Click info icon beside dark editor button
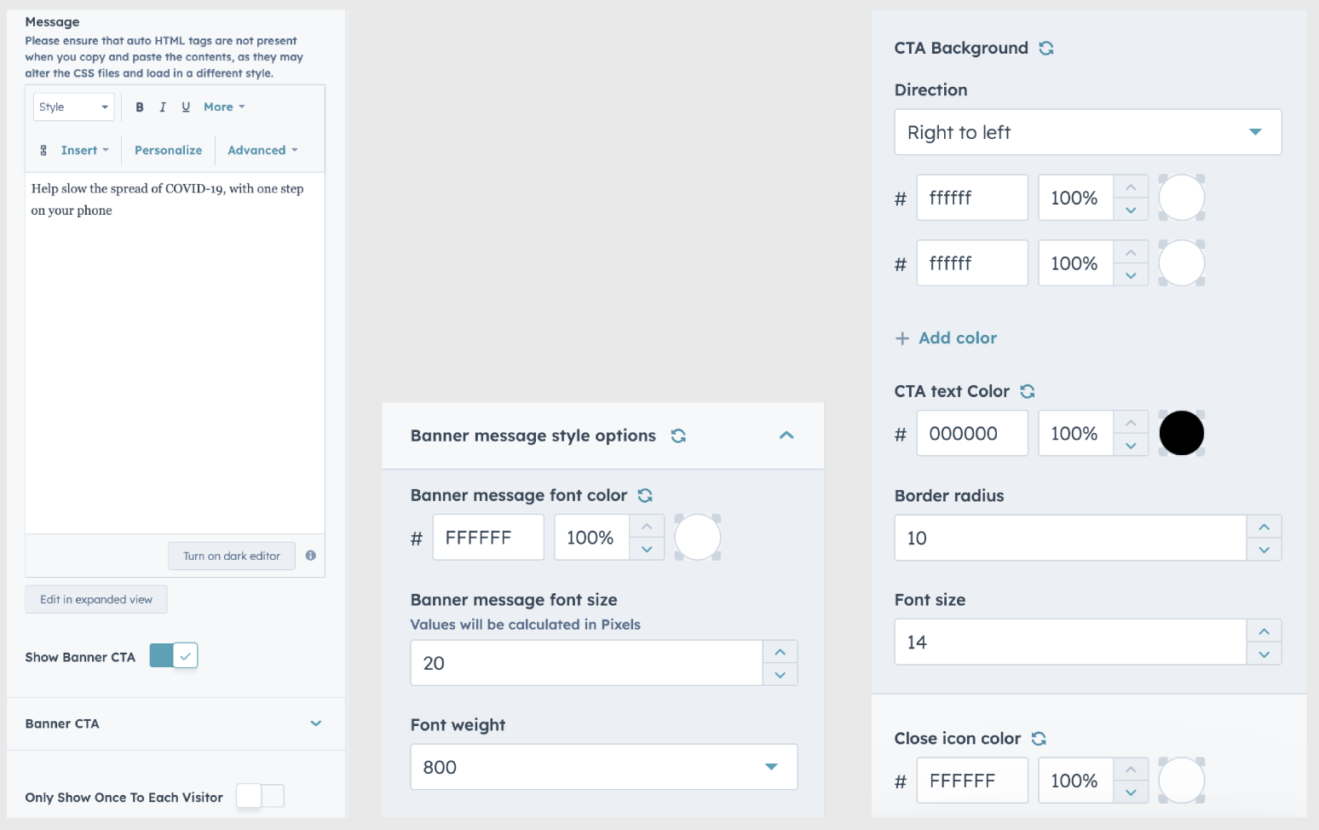 pos(311,556)
